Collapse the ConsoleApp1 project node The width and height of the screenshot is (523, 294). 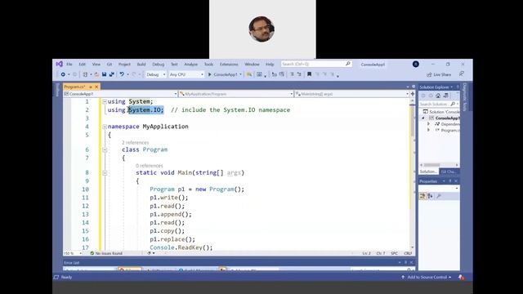pos(423,118)
